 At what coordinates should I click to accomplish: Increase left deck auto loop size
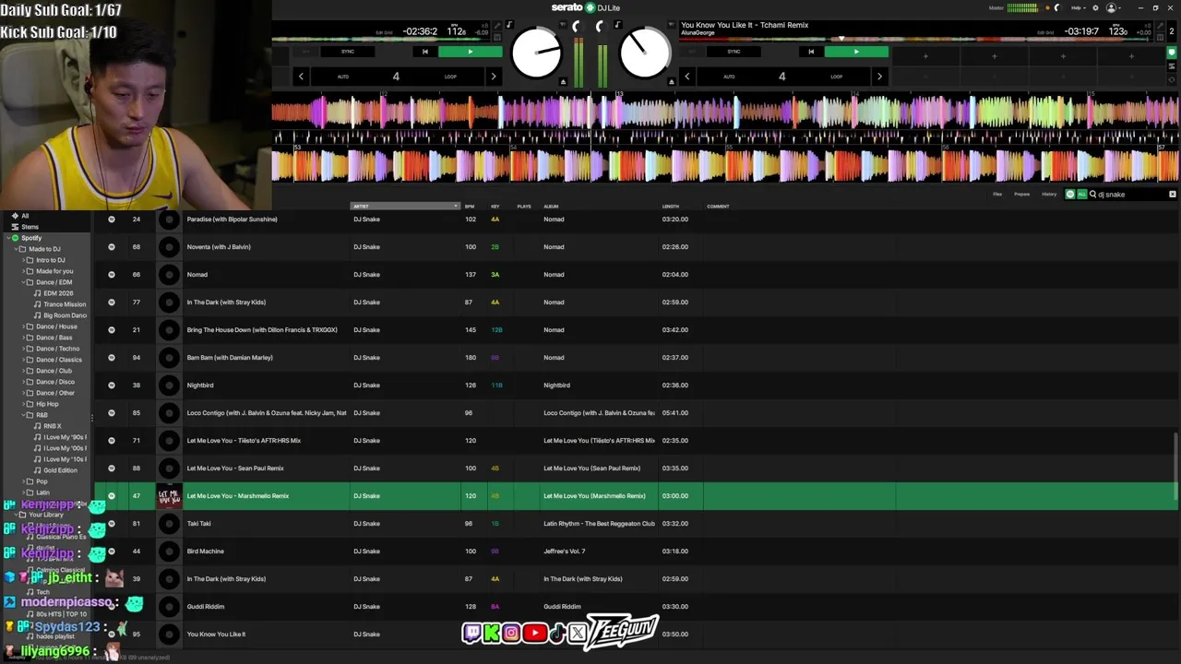click(493, 77)
